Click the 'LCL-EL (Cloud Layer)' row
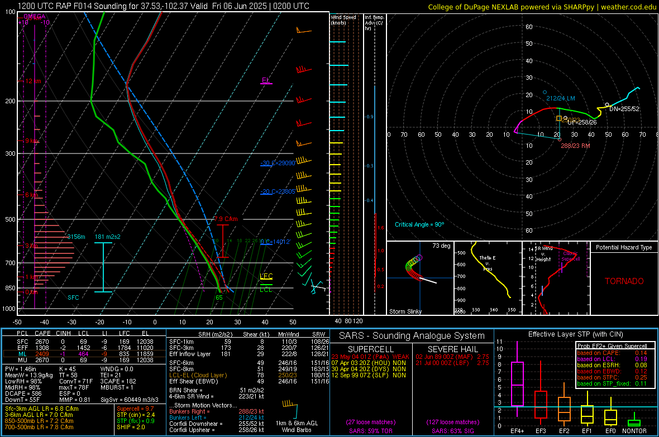The height and width of the screenshot is (437, 659). (x=249, y=375)
